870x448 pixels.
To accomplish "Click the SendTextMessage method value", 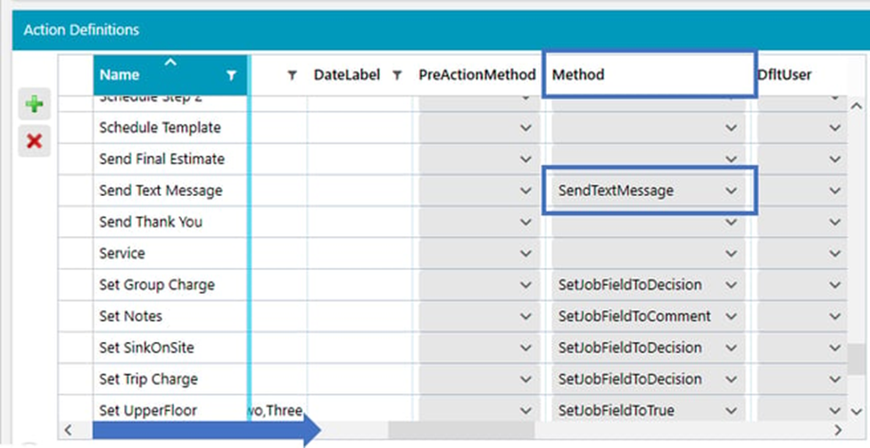I will [616, 191].
